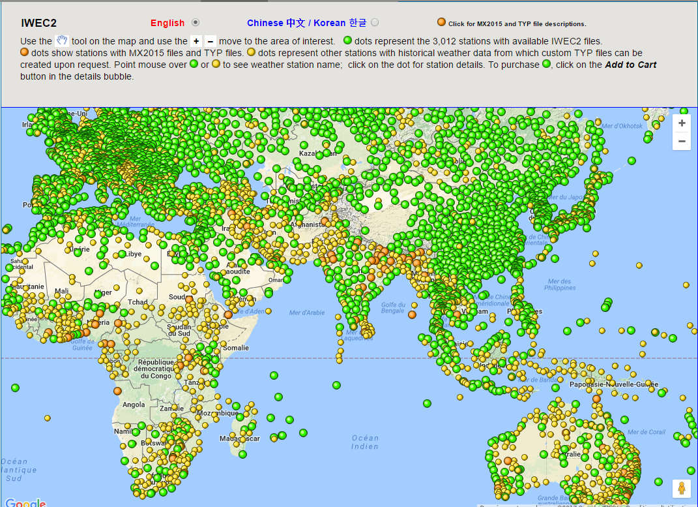Click the yellow legend dot before "dots represent other stations"
The height and width of the screenshot is (507, 698).
pos(251,52)
